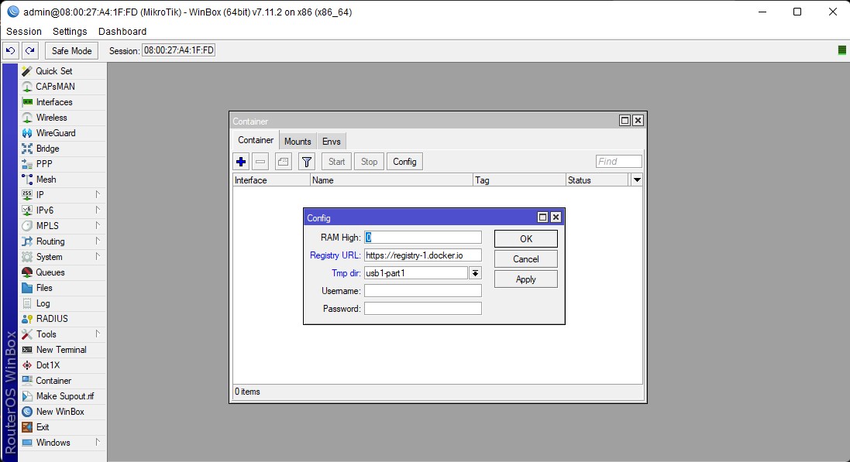Open New Terminal in sidebar
850x462 pixels.
(x=60, y=350)
